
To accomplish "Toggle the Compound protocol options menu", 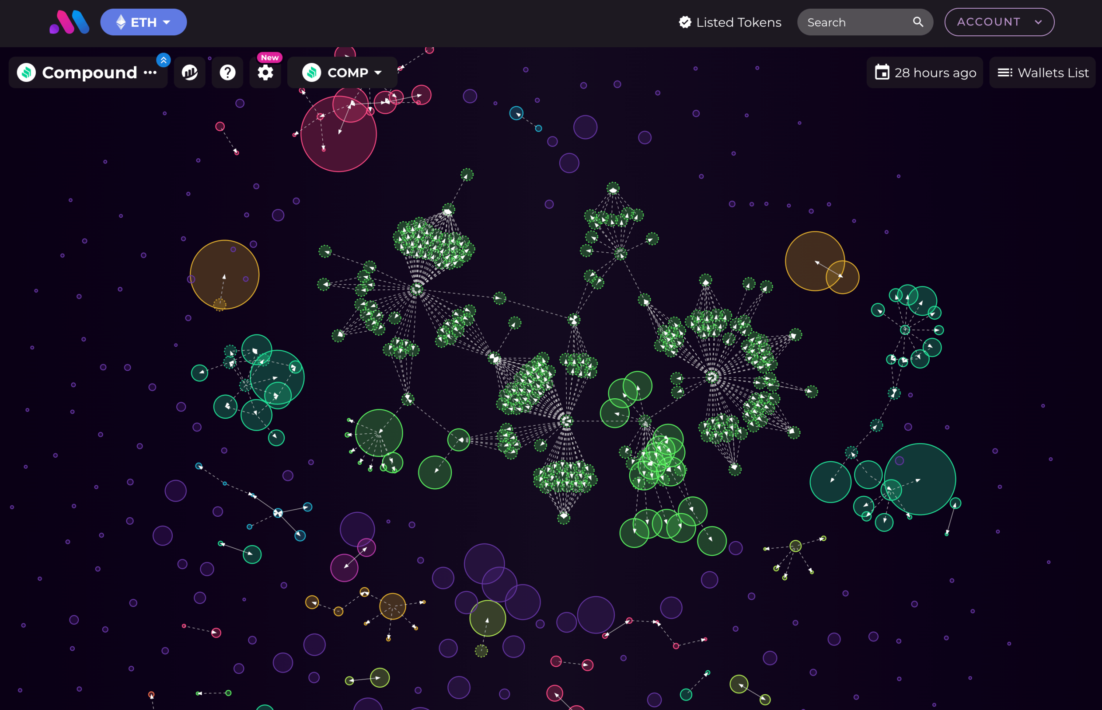I will click(x=152, y=73).
